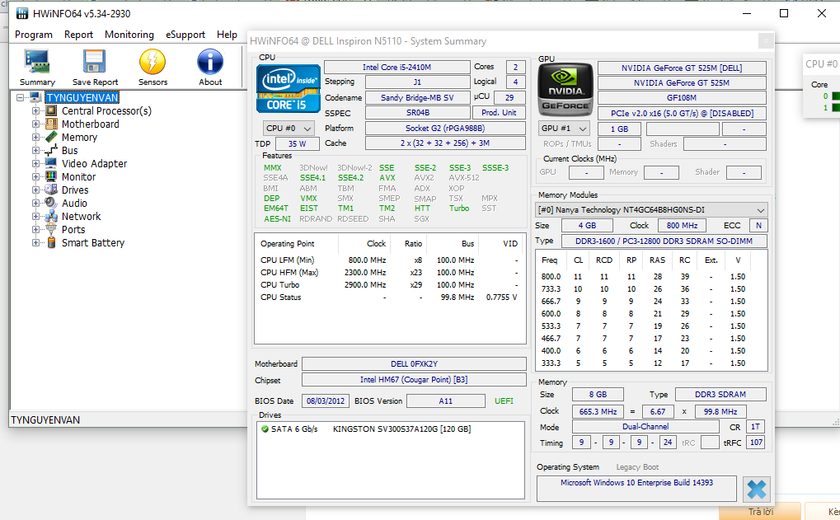Click the UEFI label next to BIOS version
840x520 pixels.
pyautogui.click(x=504, y=401)
